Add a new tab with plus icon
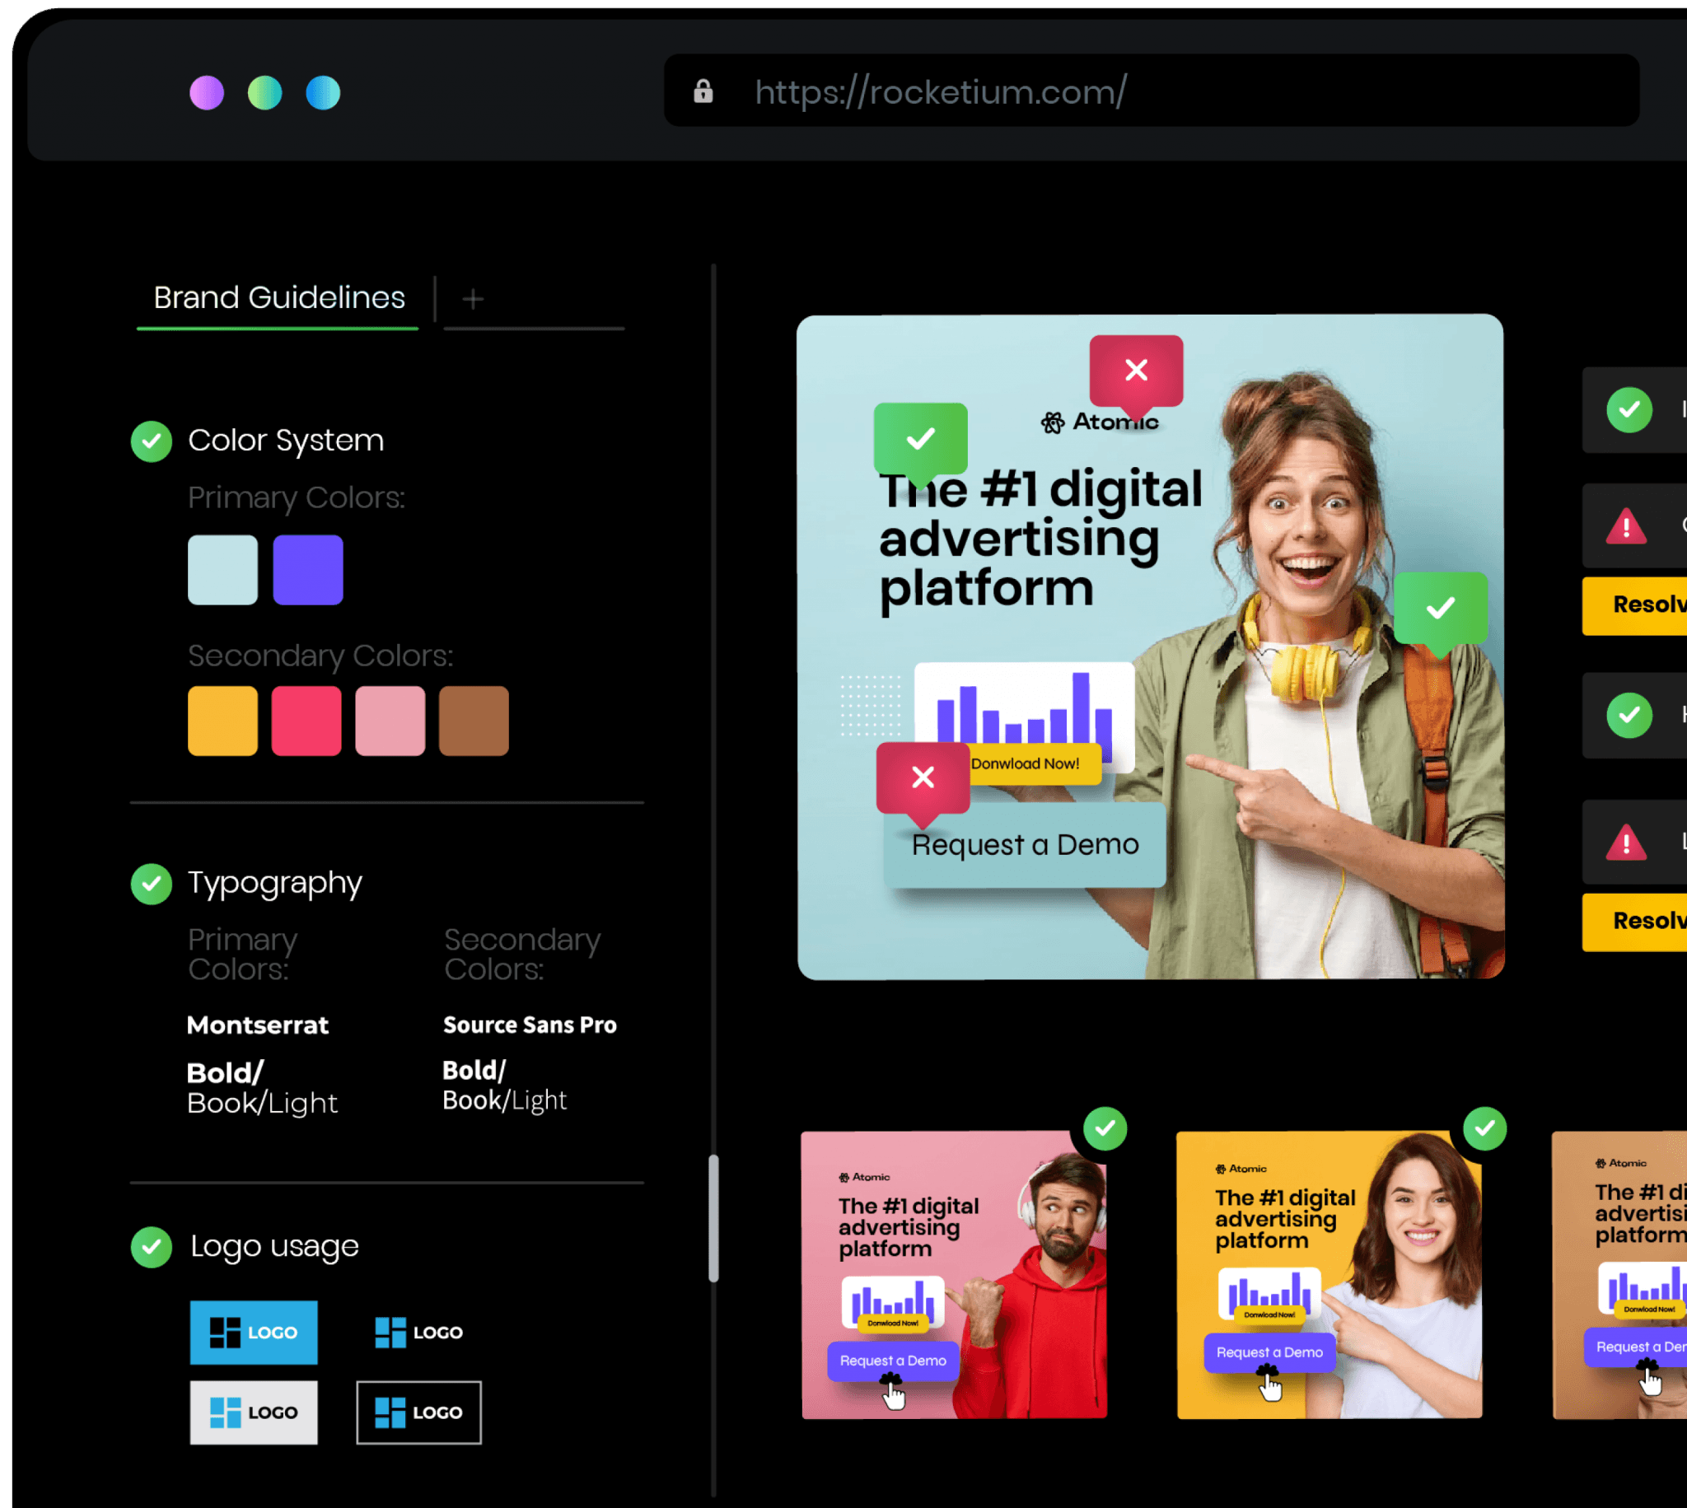 tap(473, 299)
